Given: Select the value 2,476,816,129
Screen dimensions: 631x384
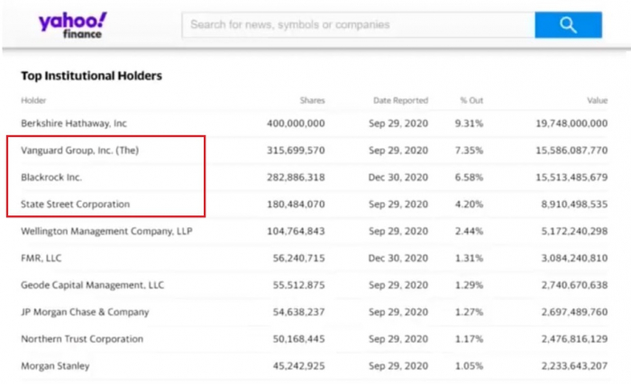Looking at the screenshot, I should point(574,339).
